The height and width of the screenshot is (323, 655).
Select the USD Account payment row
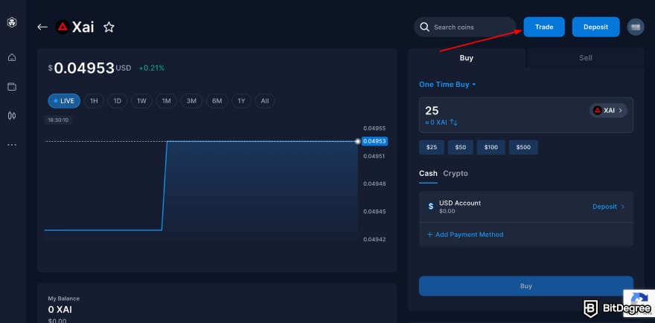click(x=526, y=206)
